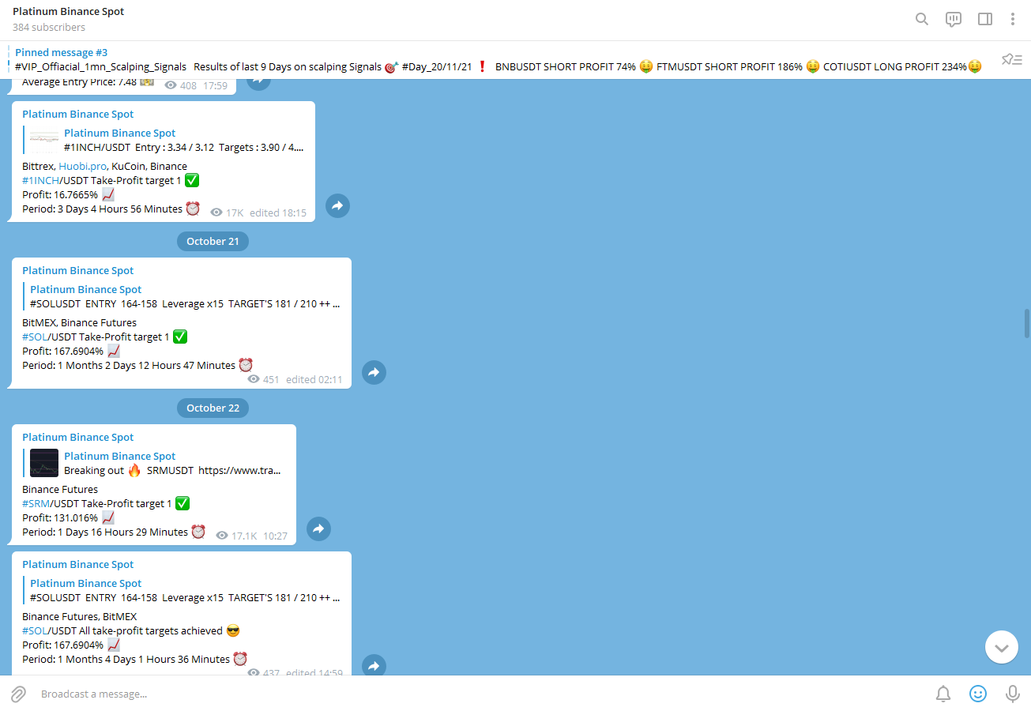Open the three-dot more options menu
Viewport: 1031px width, 711px height.
click(1013, 19)
